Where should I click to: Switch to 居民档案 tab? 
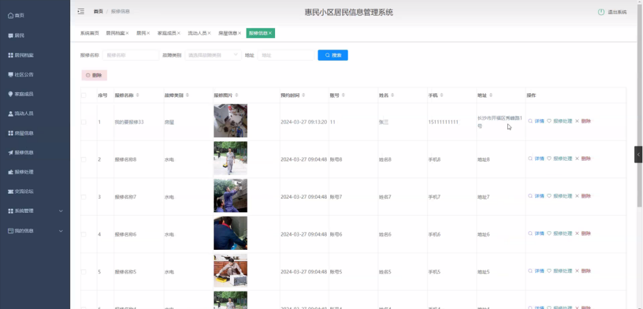[x=115, y=33]
